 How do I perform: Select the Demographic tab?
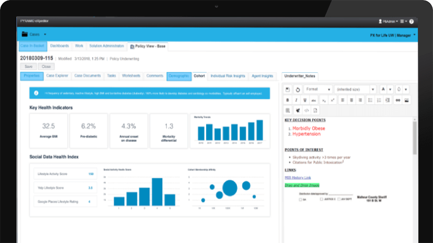click(x=179, y=76)
